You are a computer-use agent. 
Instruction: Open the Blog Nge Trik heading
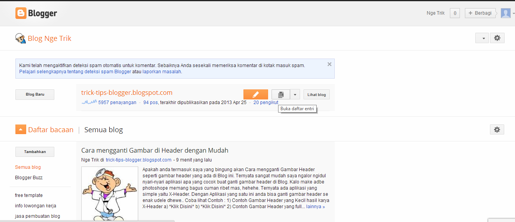[x=50, y=39]
